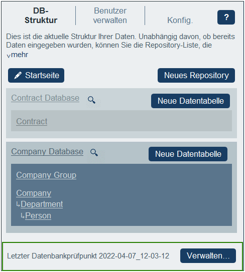This screenshot has width=245, height=272.
Task: Click the Verwalten... button
Action: coord(208,255)
